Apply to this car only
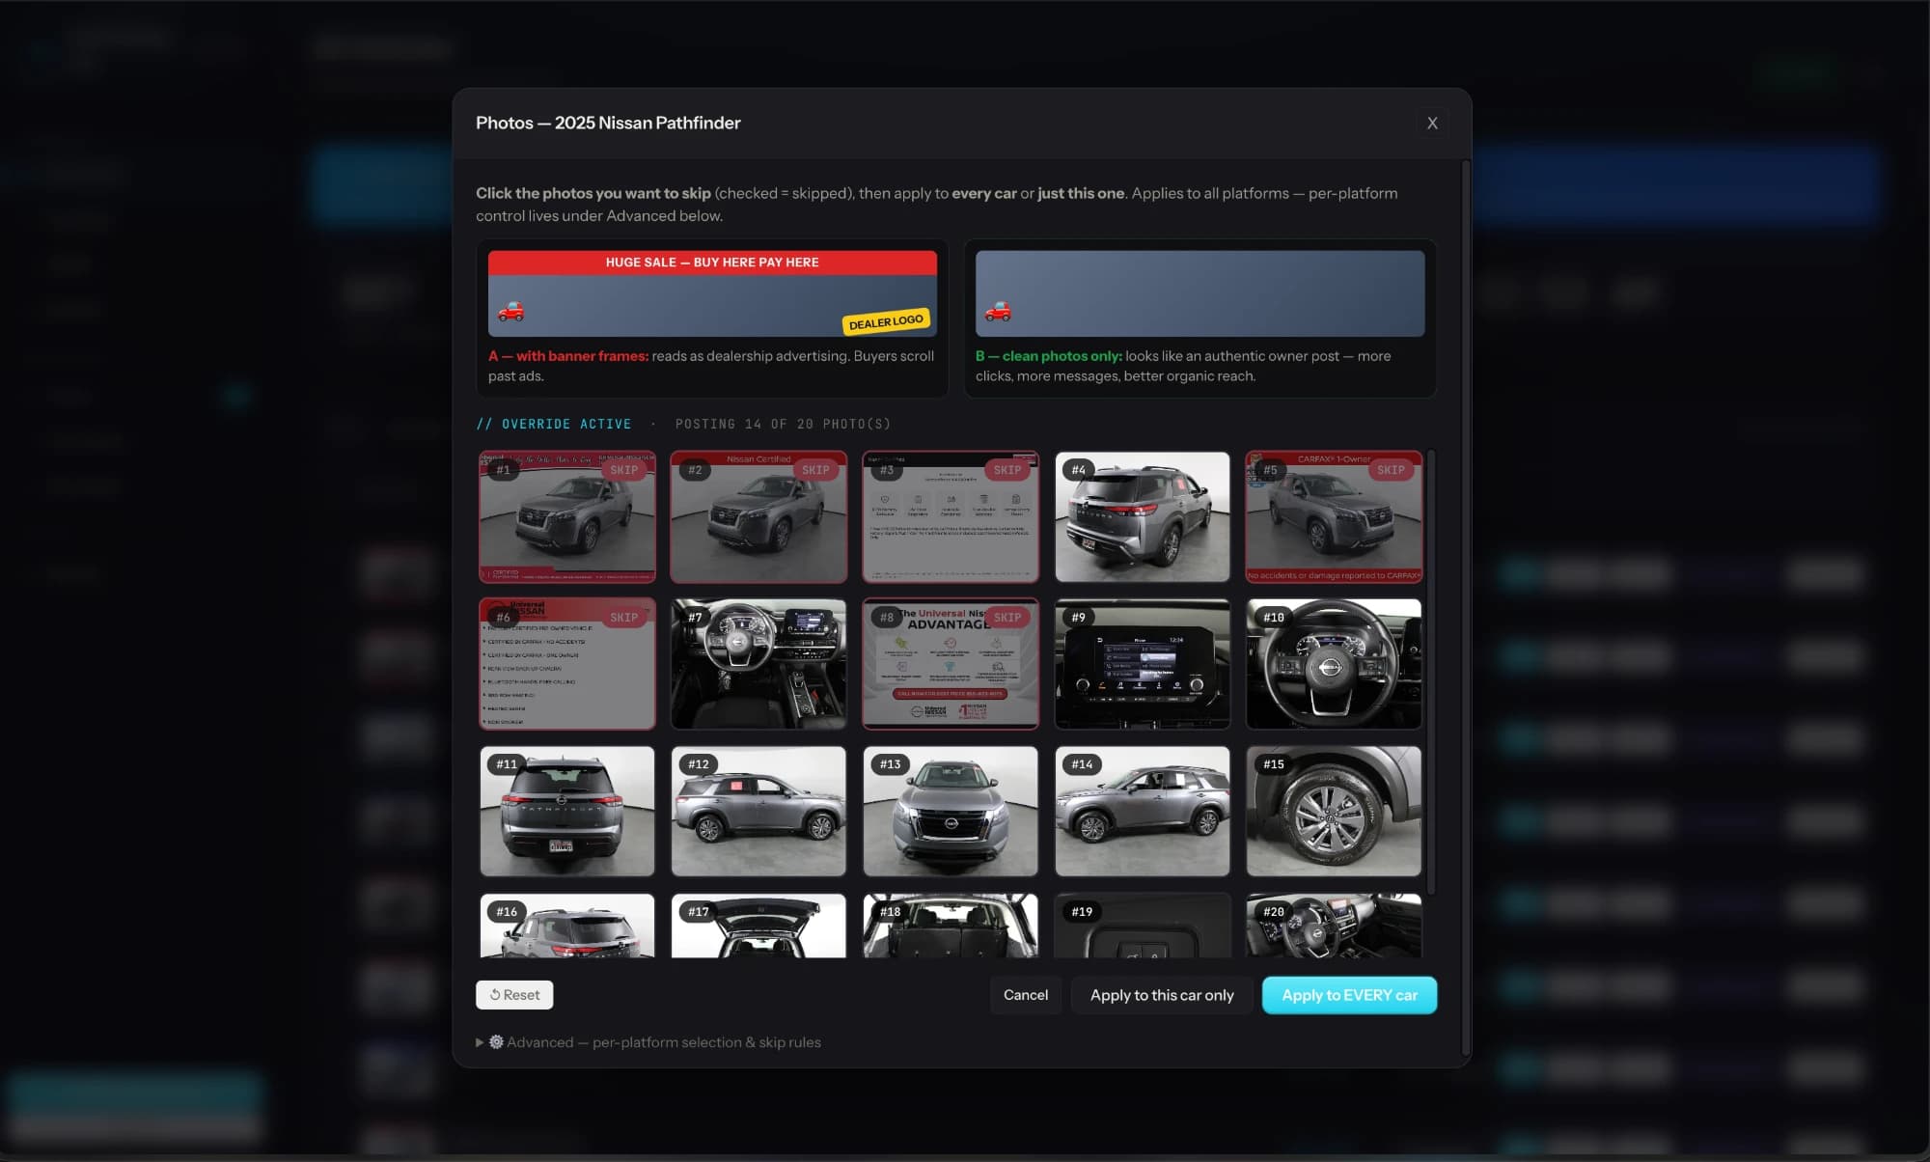1930x1162 pixels. (x=1162, y=995)
